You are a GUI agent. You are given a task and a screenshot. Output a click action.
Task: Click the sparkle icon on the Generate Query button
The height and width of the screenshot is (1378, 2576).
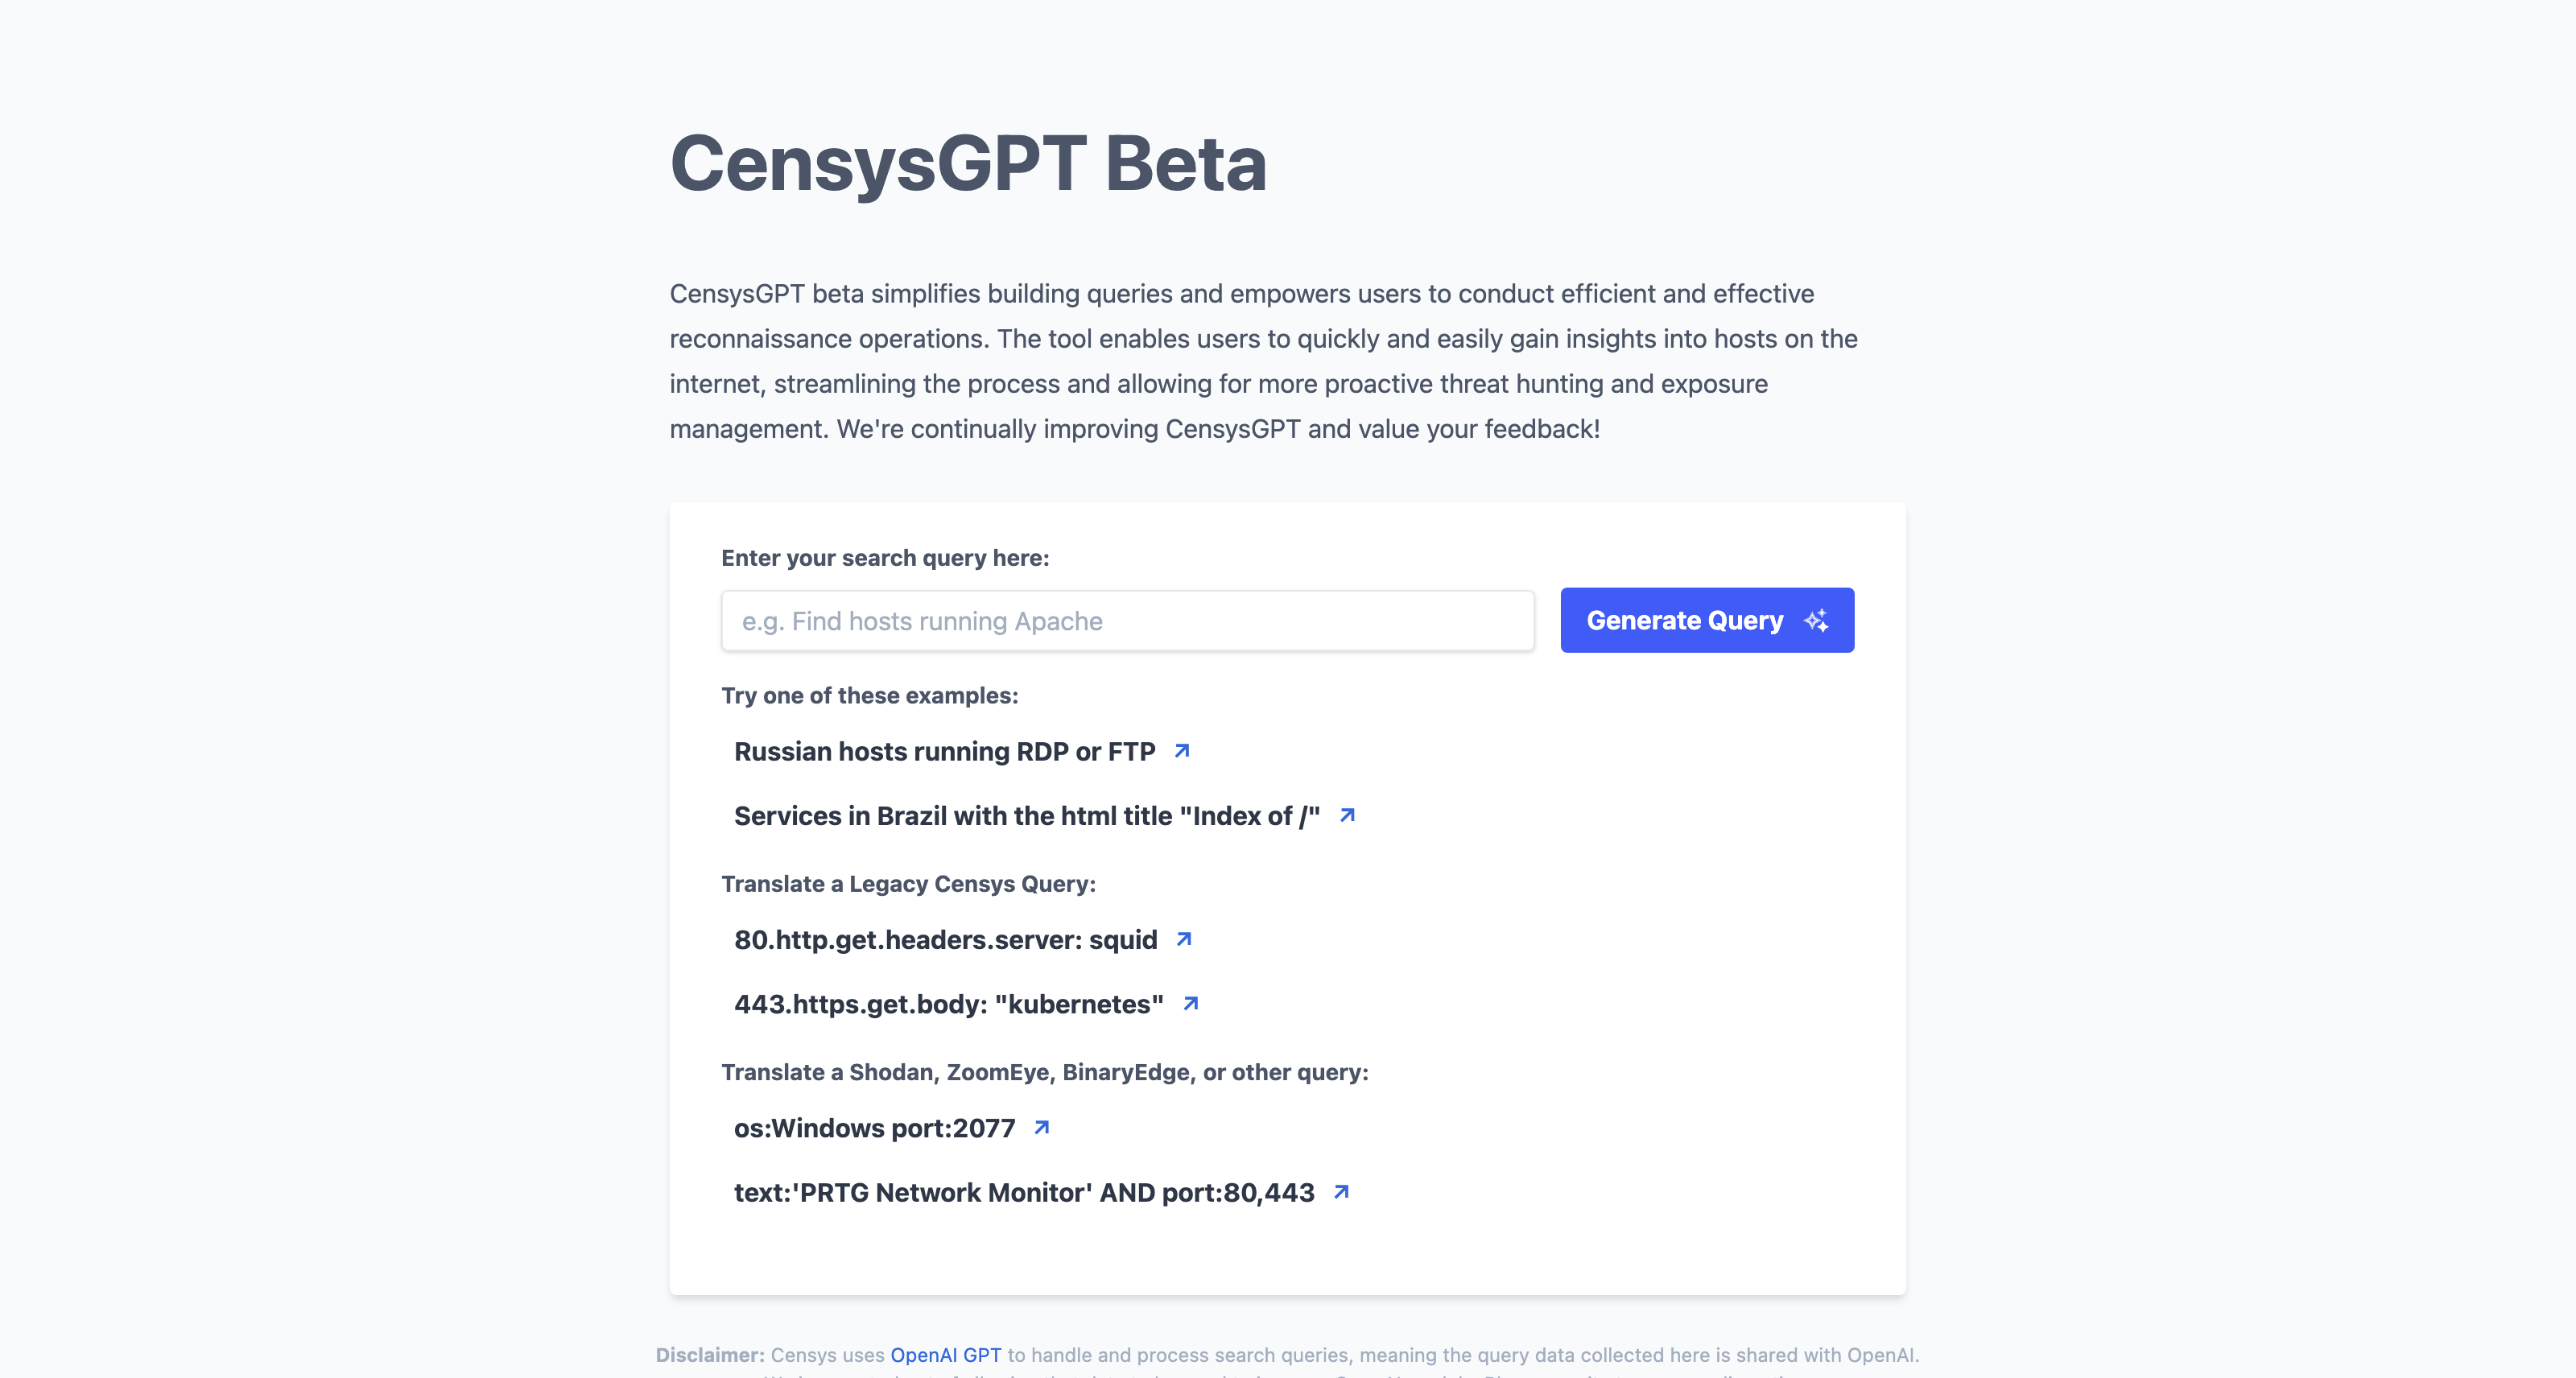[1816, 621]
